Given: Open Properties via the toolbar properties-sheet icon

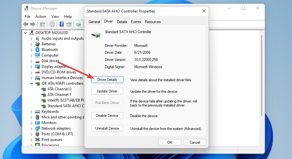Looking at the screenshot, I should pyautogui.click(x=52, y=24).
